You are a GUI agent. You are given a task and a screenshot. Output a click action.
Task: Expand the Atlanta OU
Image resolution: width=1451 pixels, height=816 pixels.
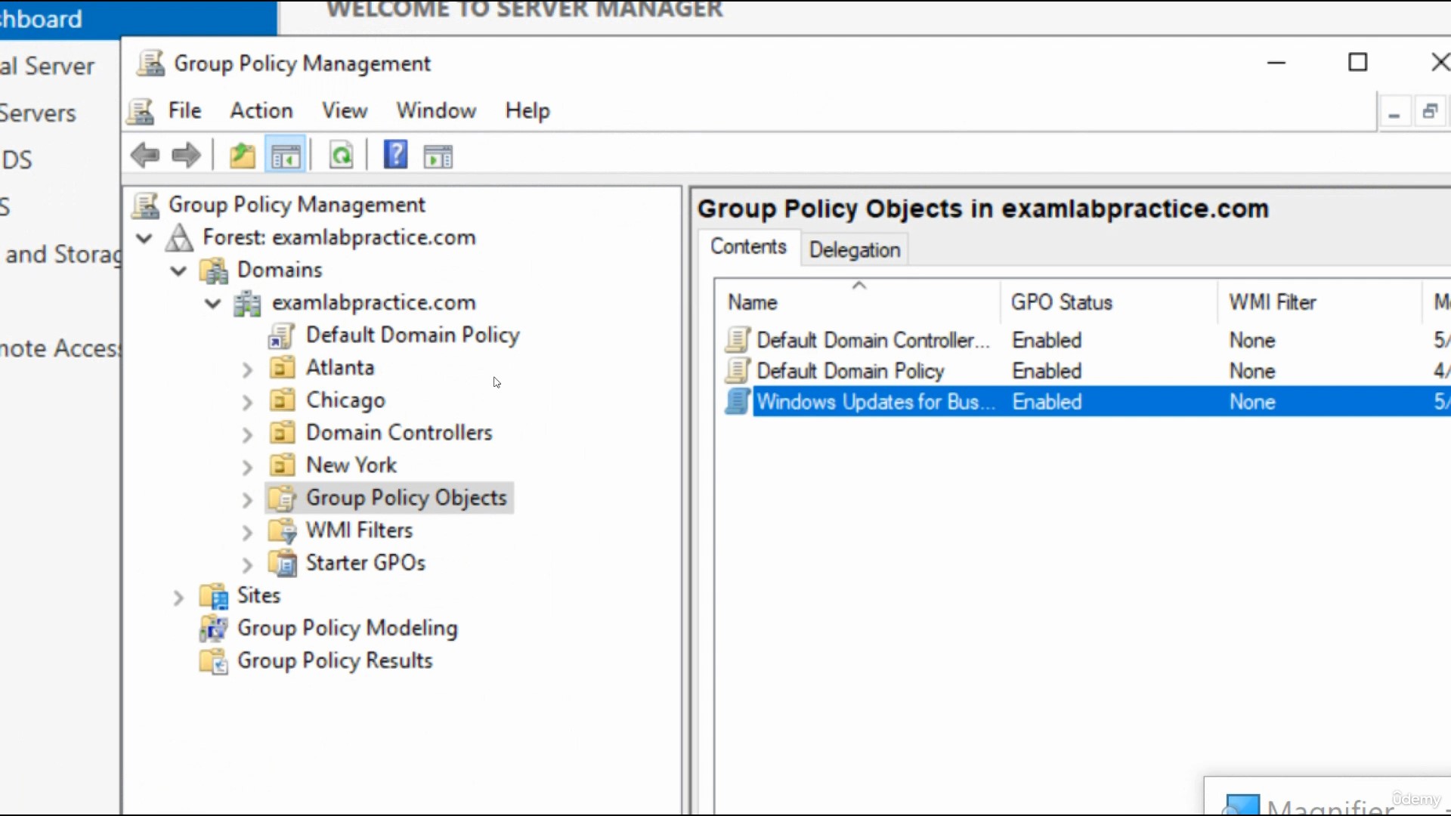[x=247, y=369]
